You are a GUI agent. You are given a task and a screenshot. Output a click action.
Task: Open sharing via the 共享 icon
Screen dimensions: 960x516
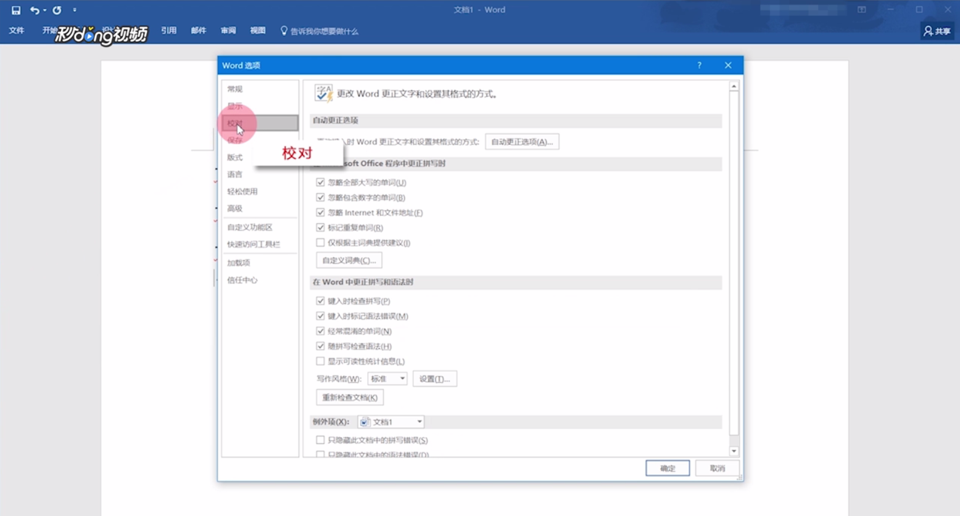pos(936,30)
